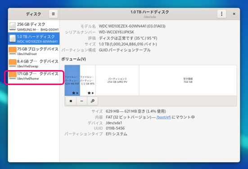This screenshot has width=248, height=169.
Task: Select the 629 MB FAT partition block
Action: [x=72, y=80]
